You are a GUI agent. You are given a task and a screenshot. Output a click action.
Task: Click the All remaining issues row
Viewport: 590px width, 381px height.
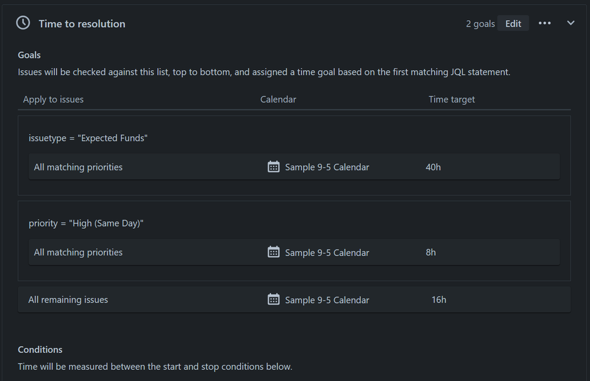(x=294, y=300)
